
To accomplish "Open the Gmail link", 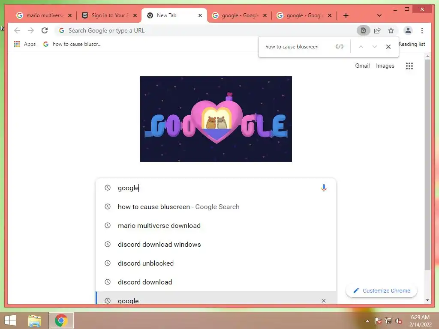I will (x=362, y=66).
